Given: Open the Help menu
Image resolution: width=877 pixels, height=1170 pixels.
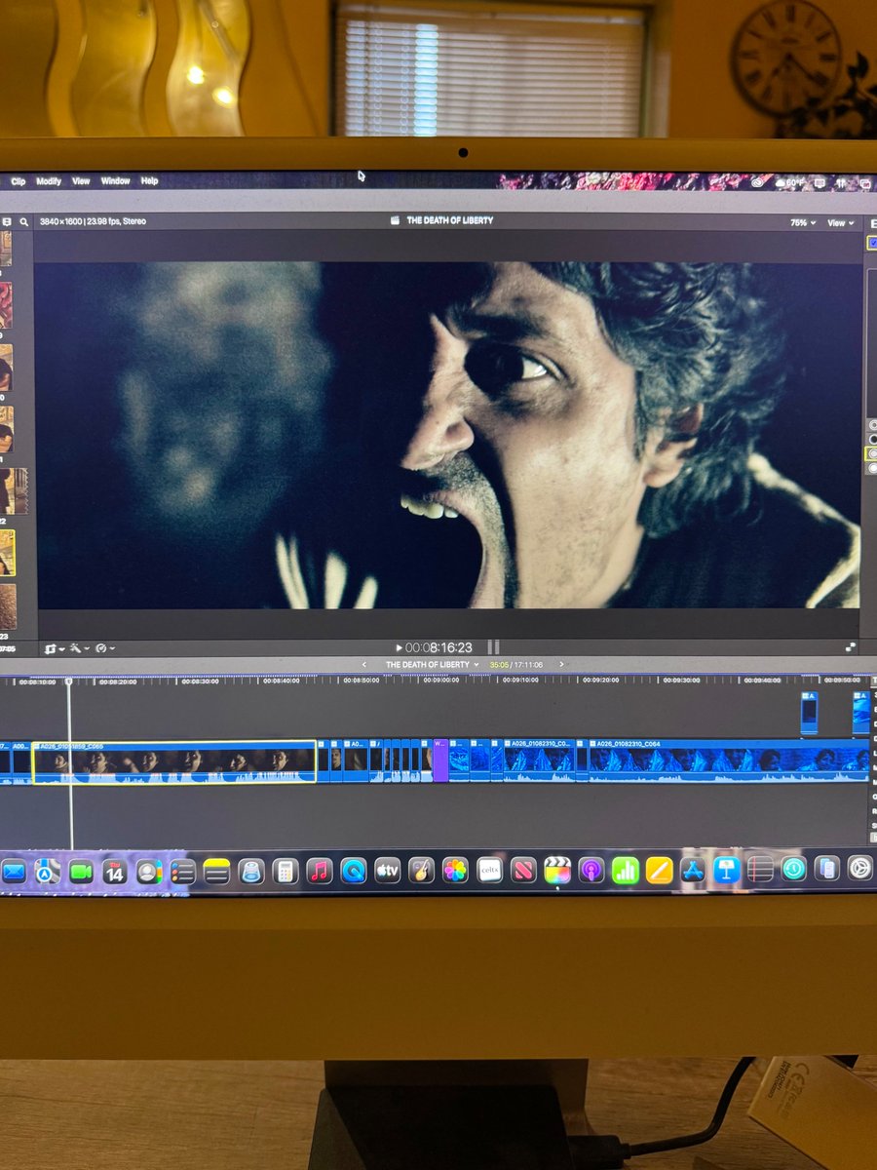Looking at the screenshot, I should point(149,181).
